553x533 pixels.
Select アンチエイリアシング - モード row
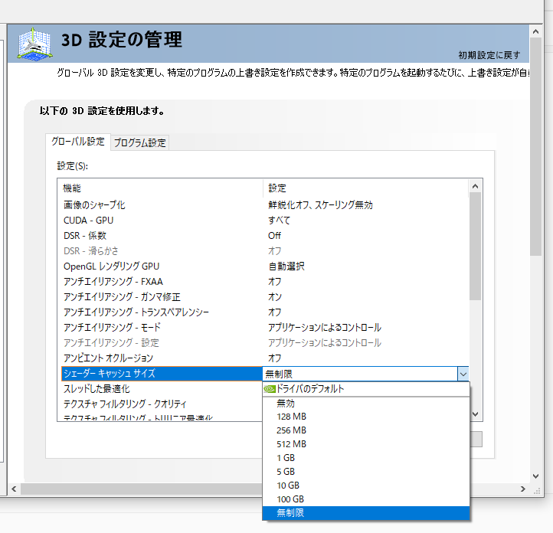264,328
